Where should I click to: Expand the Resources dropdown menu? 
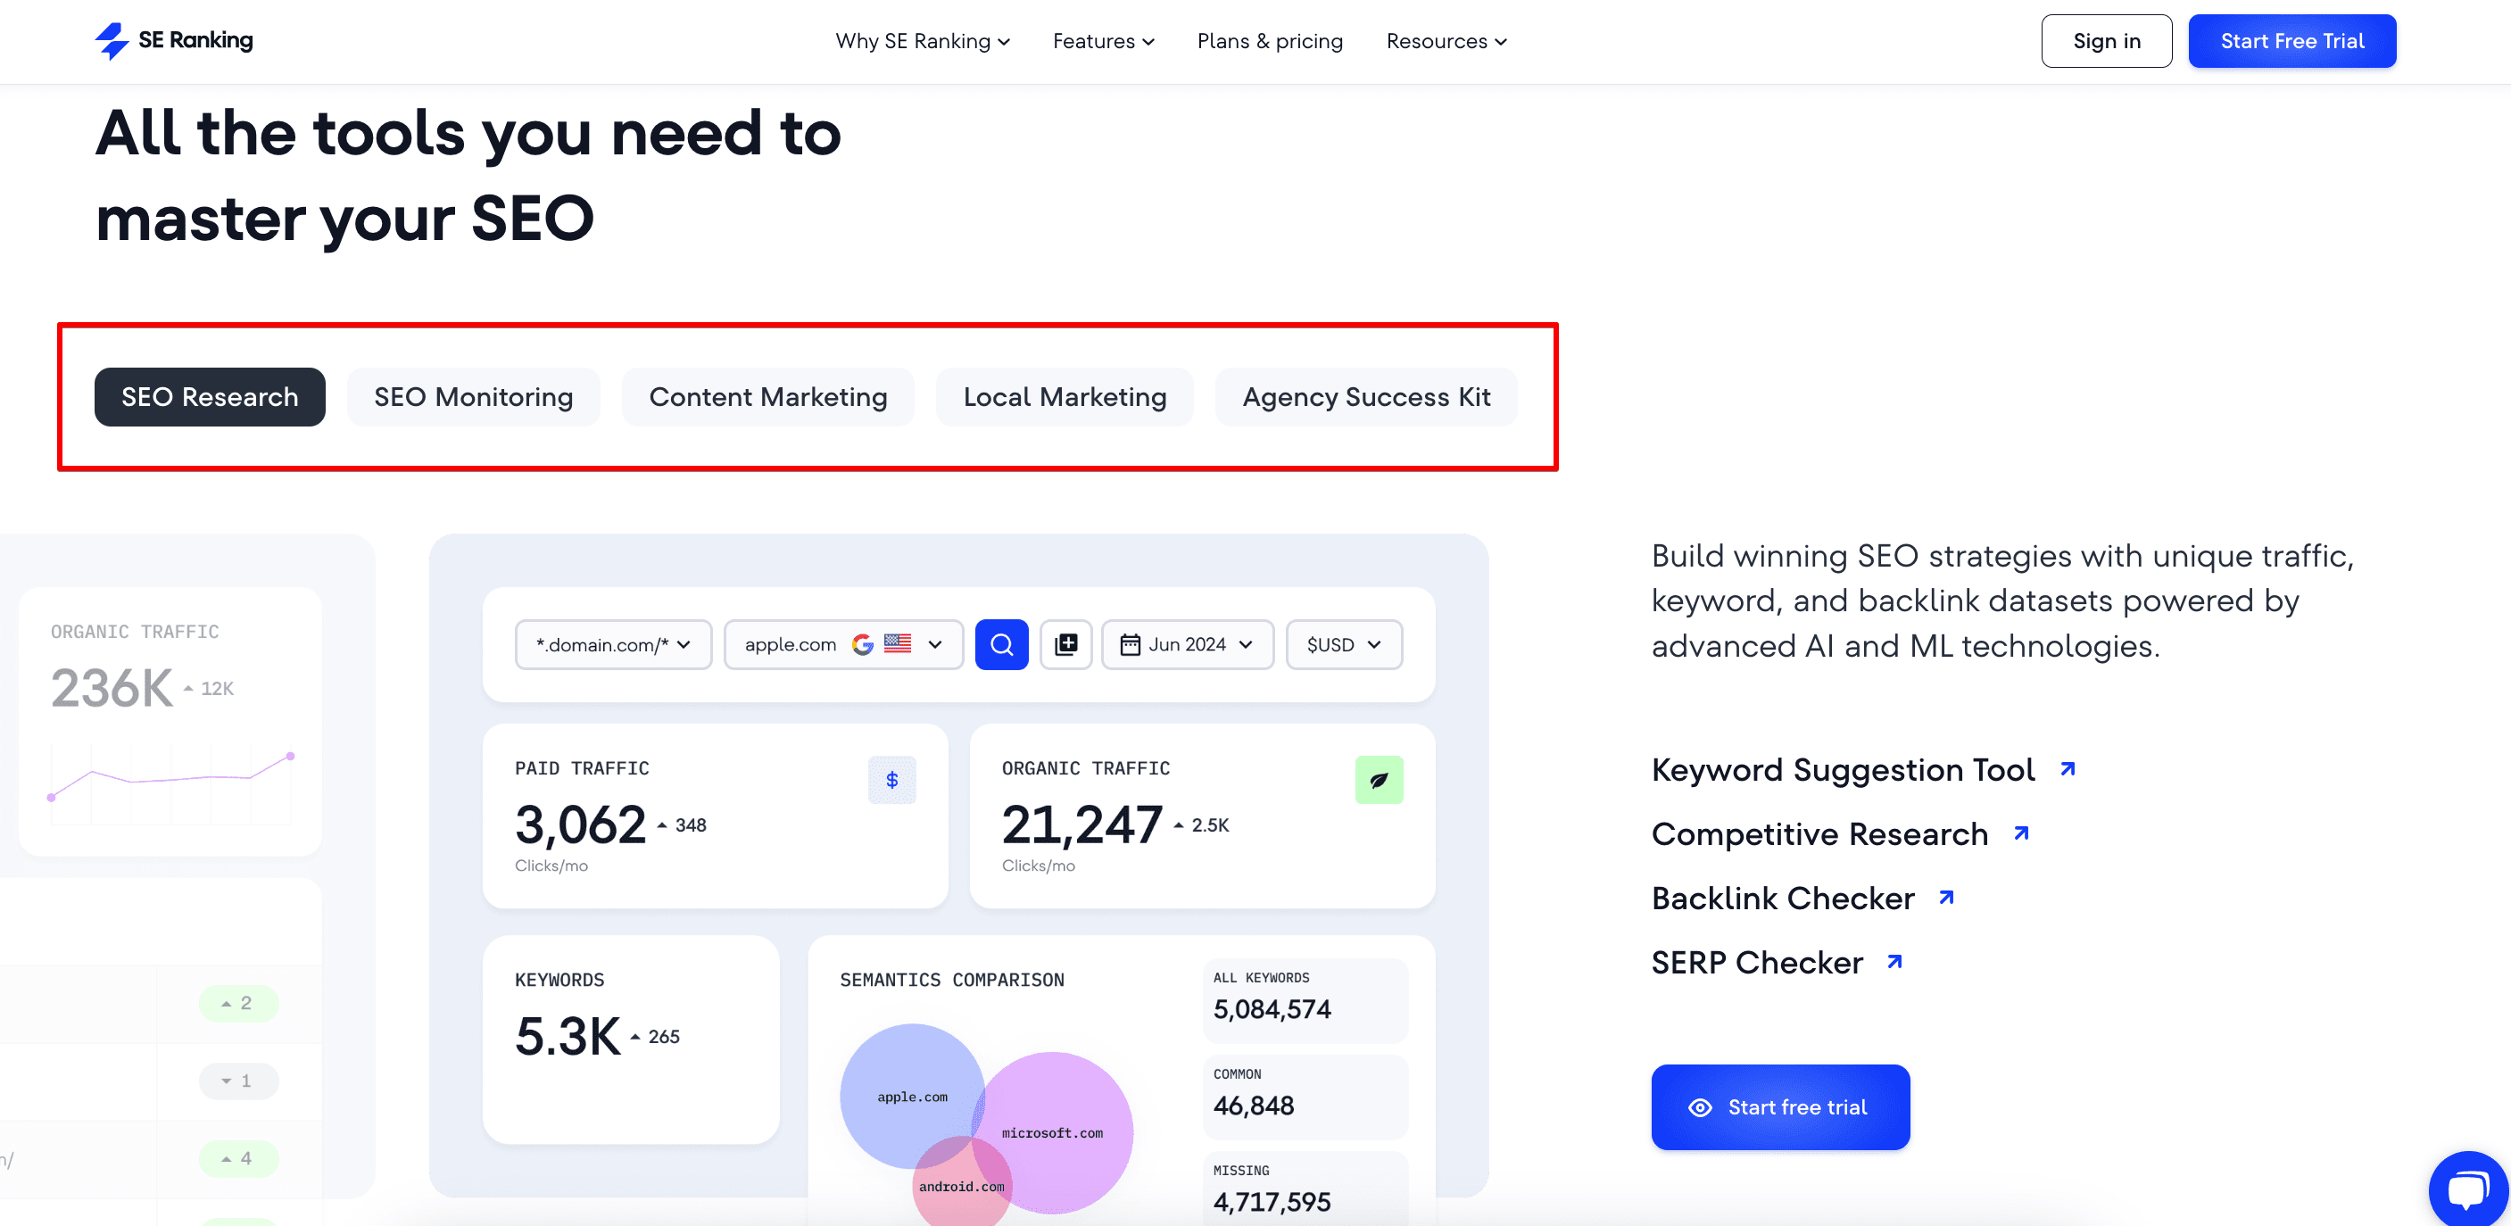point(1451,42)
